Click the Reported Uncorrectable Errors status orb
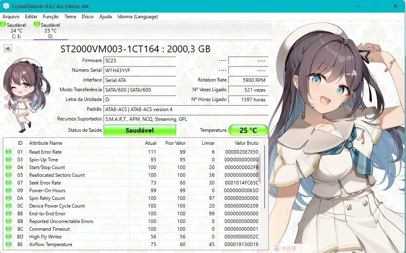This screenshot has height=253, width=406. (9, 221)
